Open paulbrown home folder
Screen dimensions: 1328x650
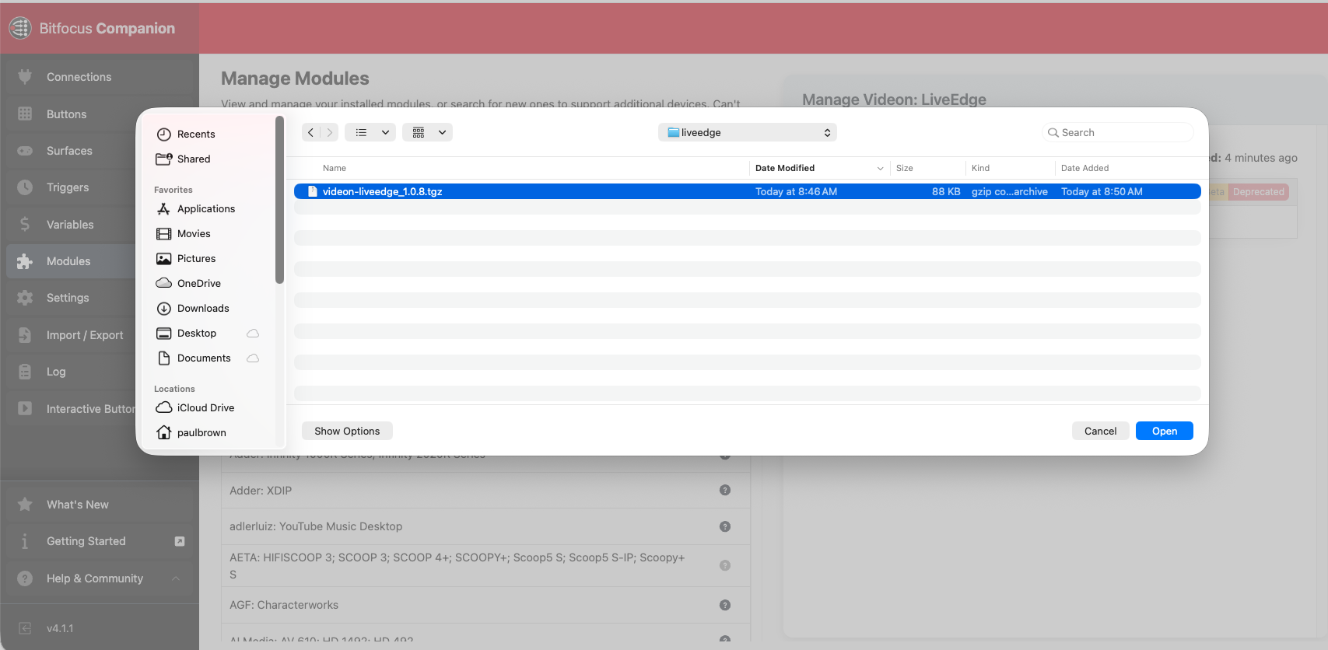tap(201, 432)
